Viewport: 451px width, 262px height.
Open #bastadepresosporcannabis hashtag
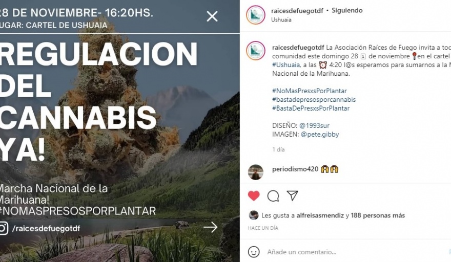[314, 100]
